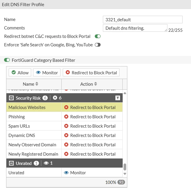Click the 100% text in table footer
Viewport: 191px width, 190px height.
(111, 182)
